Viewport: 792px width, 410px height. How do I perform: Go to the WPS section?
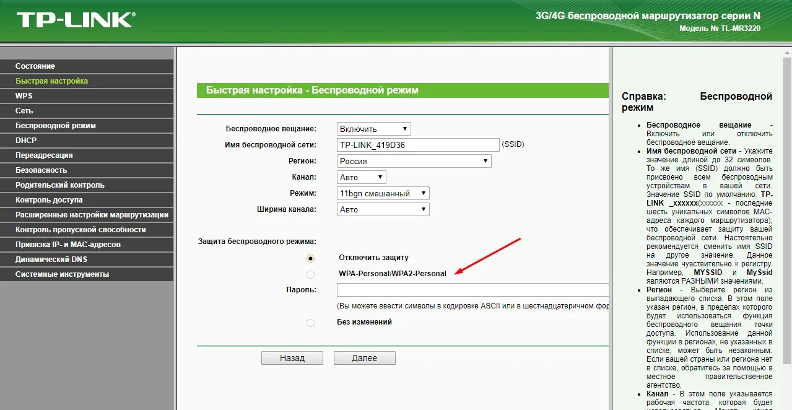(x=87, y=96)
